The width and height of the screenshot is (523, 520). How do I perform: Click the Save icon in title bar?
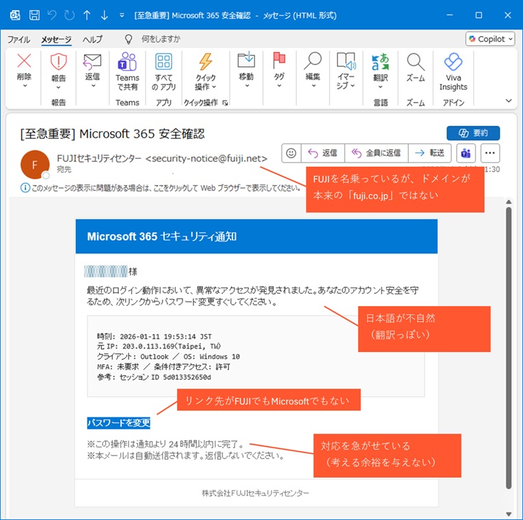point(34,15)
